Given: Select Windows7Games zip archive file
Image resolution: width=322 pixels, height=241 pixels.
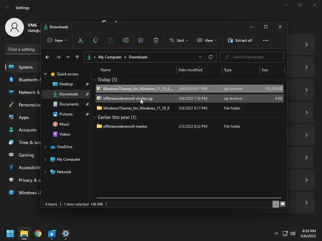Looking at the screenshot, I should tap(190, 89).
